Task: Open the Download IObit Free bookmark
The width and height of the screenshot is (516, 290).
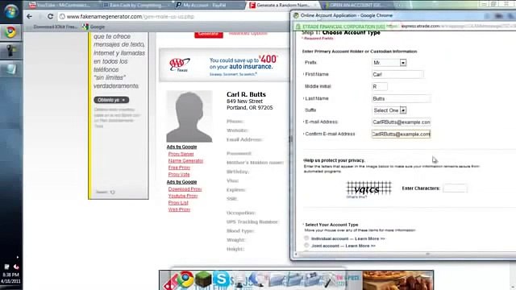Action: click(x=55, y=27)
